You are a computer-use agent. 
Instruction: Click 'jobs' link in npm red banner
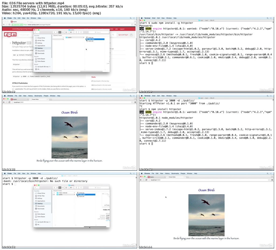tap(116, 29)
